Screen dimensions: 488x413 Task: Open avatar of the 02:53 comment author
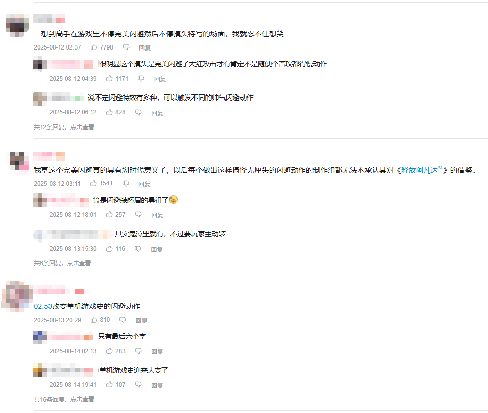(x=17, y=296)
